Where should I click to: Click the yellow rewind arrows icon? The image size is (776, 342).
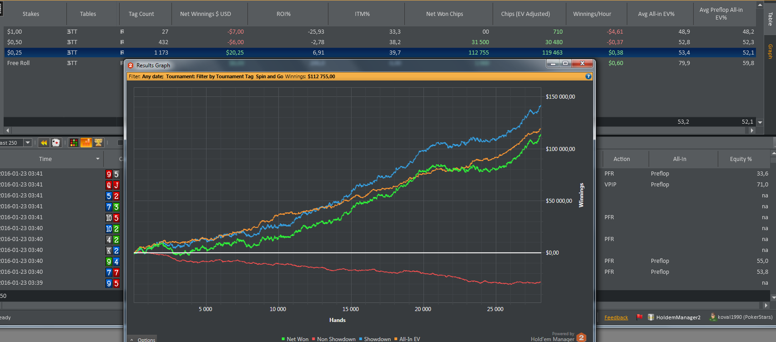coord(44,143)
